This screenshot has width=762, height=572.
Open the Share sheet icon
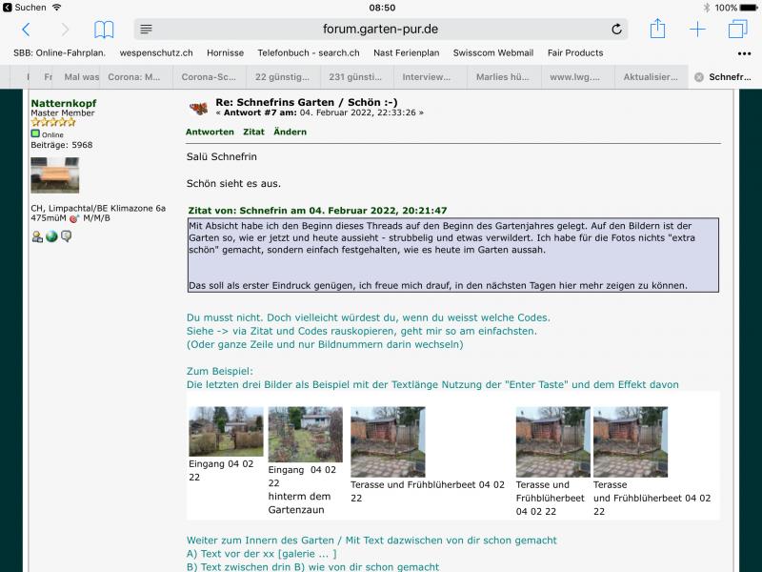coord(657,29)
